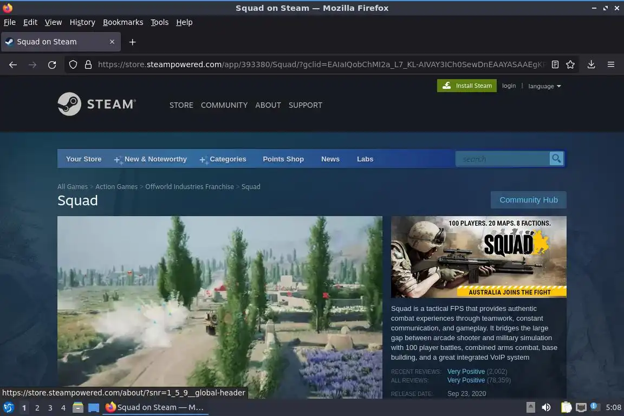Viewport: 624px width, 416px height.
Task: Click the store search field
Action: (502, 159)
